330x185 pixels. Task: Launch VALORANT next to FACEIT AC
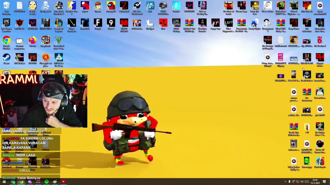point(32,24)
